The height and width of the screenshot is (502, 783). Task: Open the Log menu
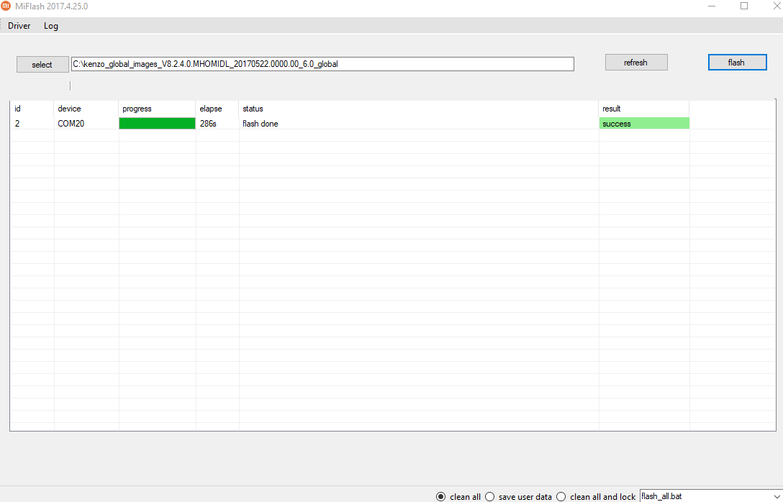tap(51, 26)
